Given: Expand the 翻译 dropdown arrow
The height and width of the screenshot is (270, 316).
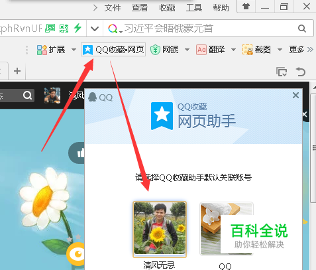Looking at the screenshot, I should coord(233,50).
